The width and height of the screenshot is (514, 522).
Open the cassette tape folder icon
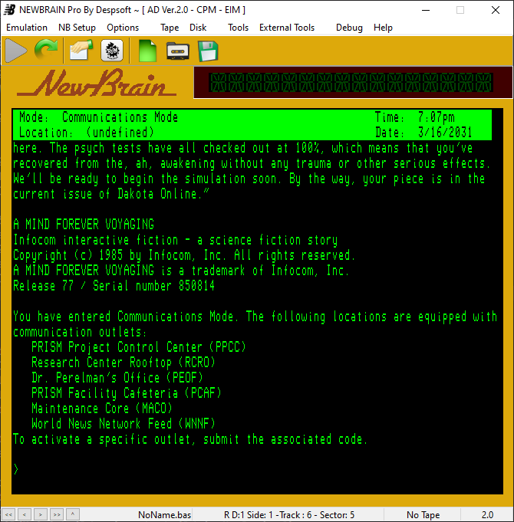coord(178,51)
